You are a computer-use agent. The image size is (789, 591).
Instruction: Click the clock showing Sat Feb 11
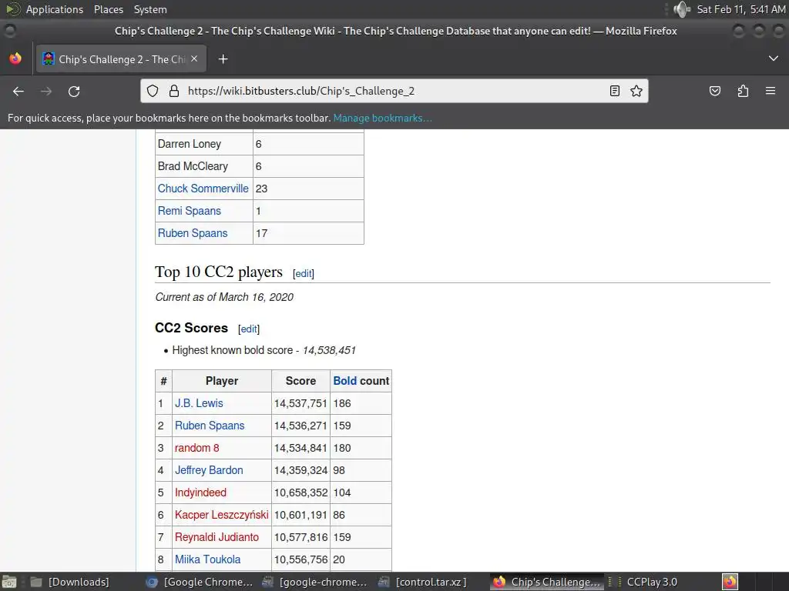pyautogui.click(x=740, y=9)
